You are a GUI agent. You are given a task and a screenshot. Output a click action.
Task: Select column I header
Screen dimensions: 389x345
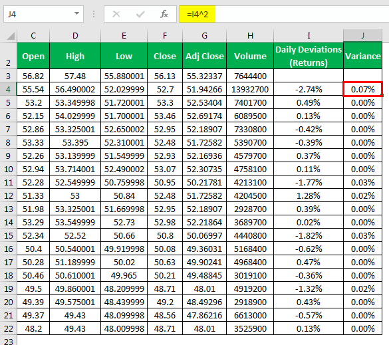(309, 36)
